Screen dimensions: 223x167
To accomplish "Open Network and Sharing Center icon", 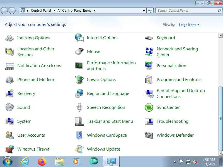I will point(149,52).
